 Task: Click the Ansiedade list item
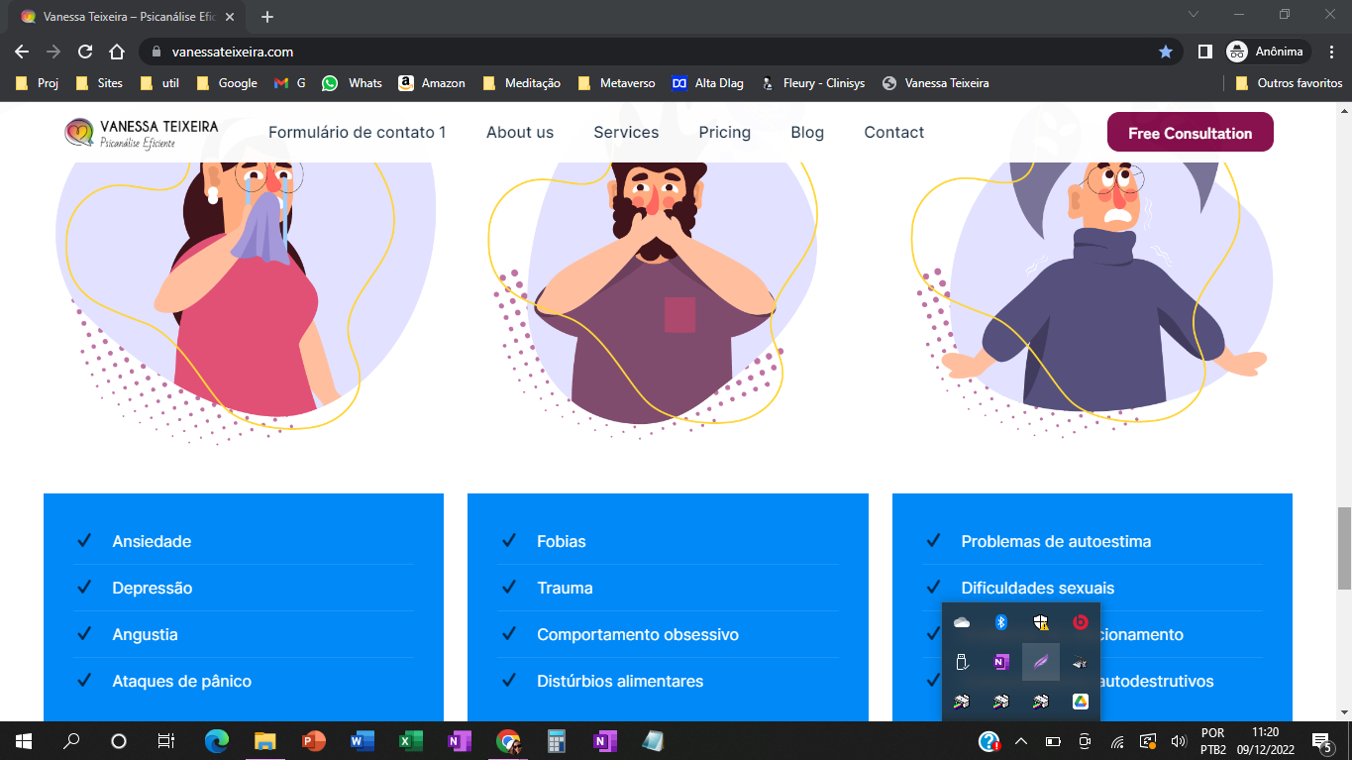click(152, 541)
